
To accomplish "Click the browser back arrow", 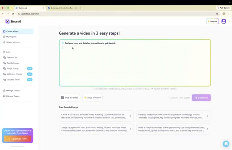I will pyautogui.click(x=3, y=14).
